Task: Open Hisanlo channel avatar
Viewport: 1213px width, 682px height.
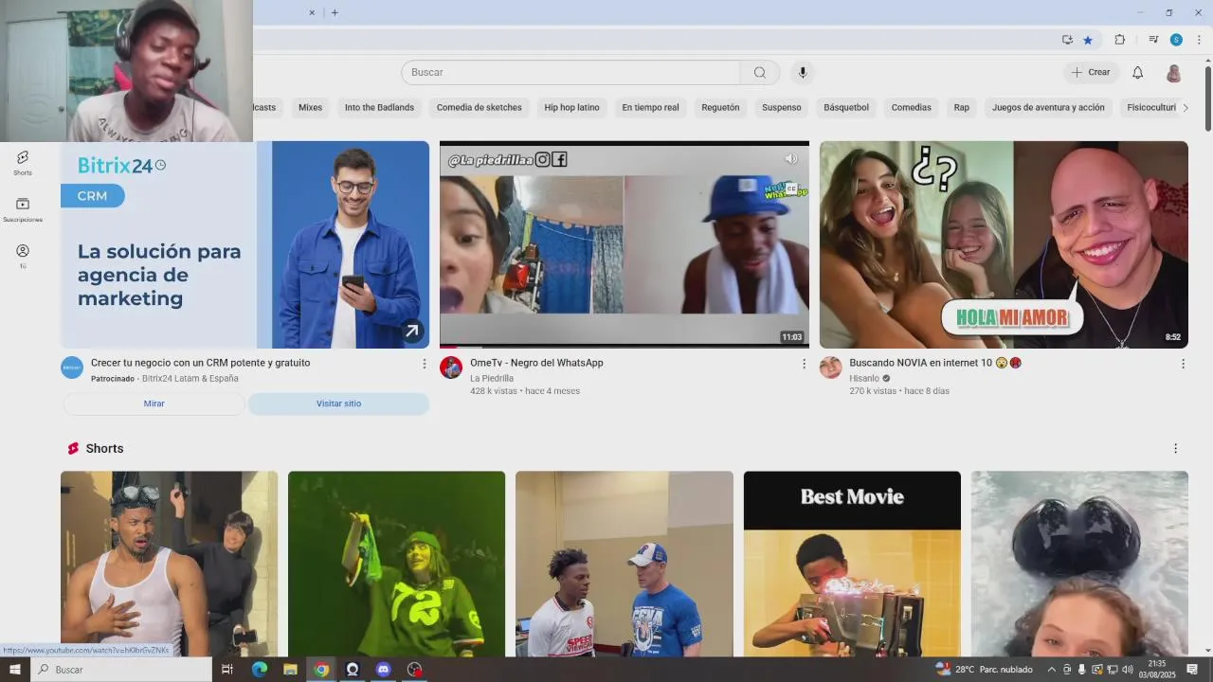Action: tap(831, 368)
